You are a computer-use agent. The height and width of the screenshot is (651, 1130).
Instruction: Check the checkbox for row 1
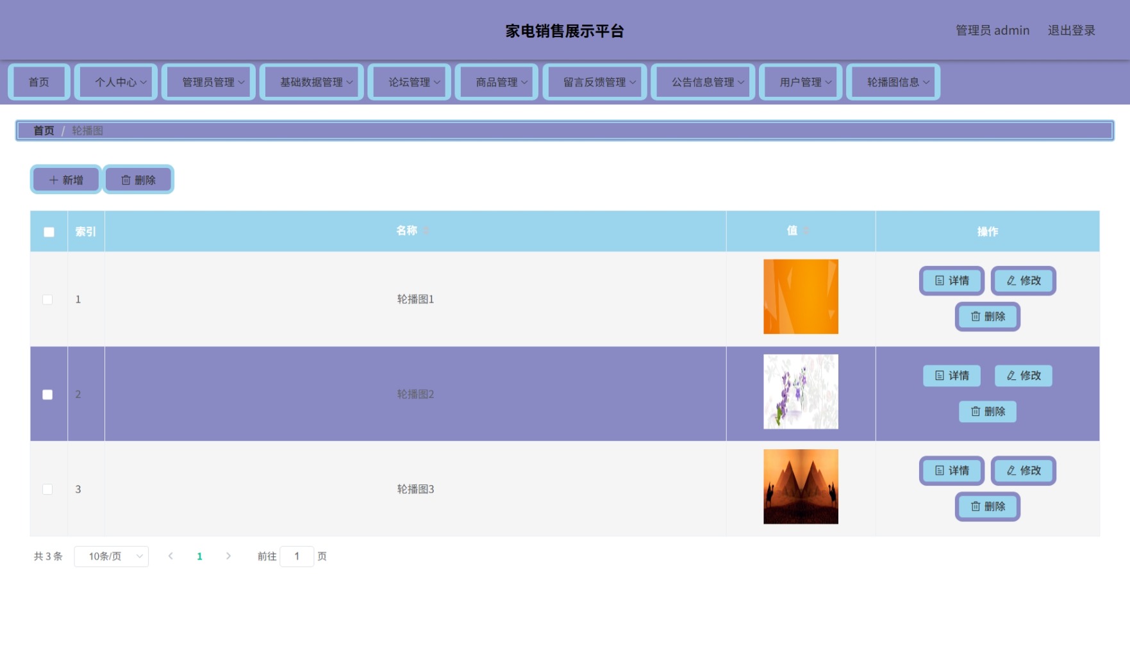(47, 299)
